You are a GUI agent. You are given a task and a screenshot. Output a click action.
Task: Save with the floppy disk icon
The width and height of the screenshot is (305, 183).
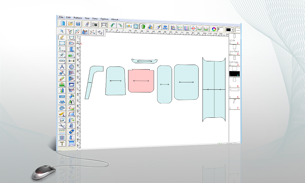tap(78, 24)
